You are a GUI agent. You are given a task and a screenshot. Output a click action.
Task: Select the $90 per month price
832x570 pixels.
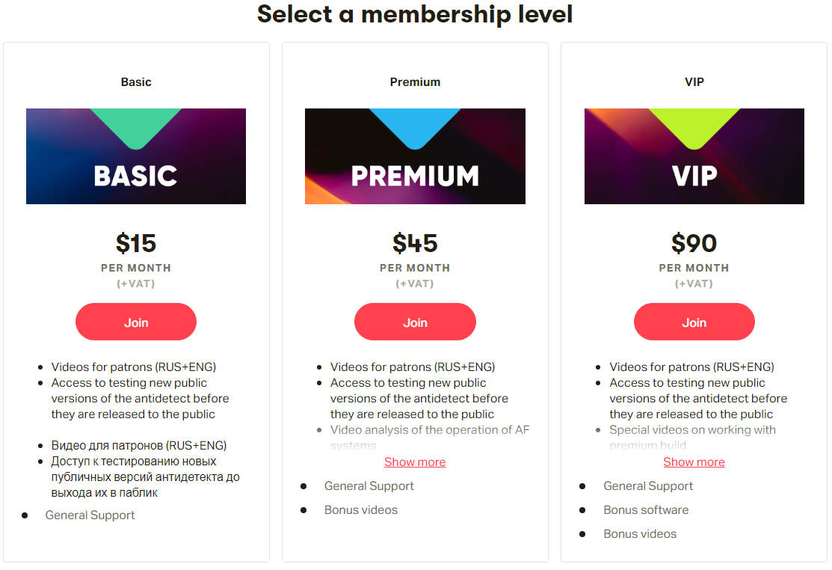(x=694, y=244)
